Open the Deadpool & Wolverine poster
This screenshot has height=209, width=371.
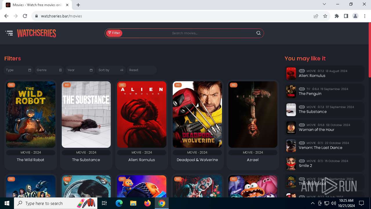(197, 114)
